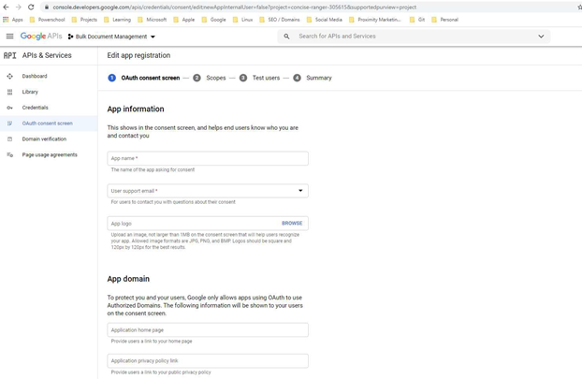Open the Powerschool bookmark folder
This screenshot has height=379, width=582.
coord(47,19)
